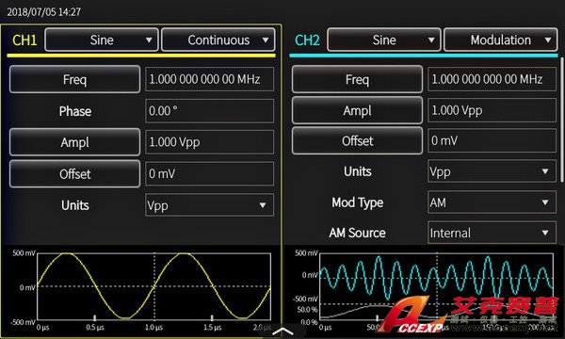Click CH2 panel vertical scrollbar
Viewport: 565px width, 339px height.
tap(560, 119)
